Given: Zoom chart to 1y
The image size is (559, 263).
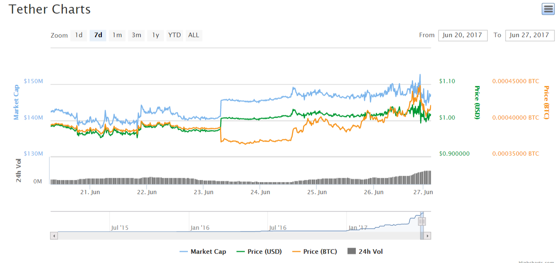Looking at the screenshot, I should coord(155,35).
